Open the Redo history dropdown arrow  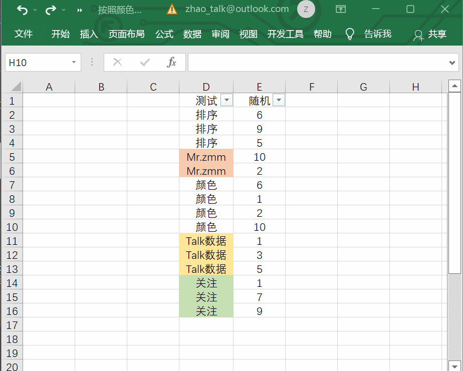point(64,10)
